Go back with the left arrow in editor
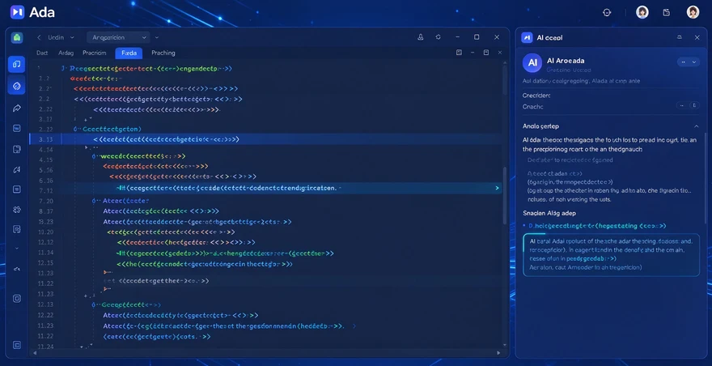The image size is (712, 366). (39, 37)
